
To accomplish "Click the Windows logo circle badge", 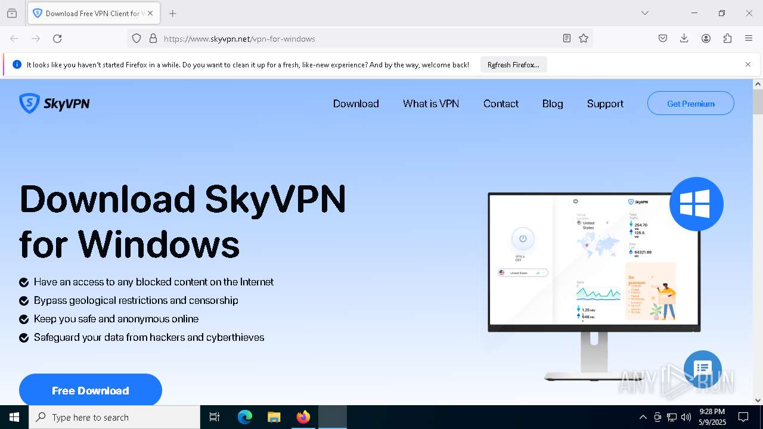I will tap(696, 204).
